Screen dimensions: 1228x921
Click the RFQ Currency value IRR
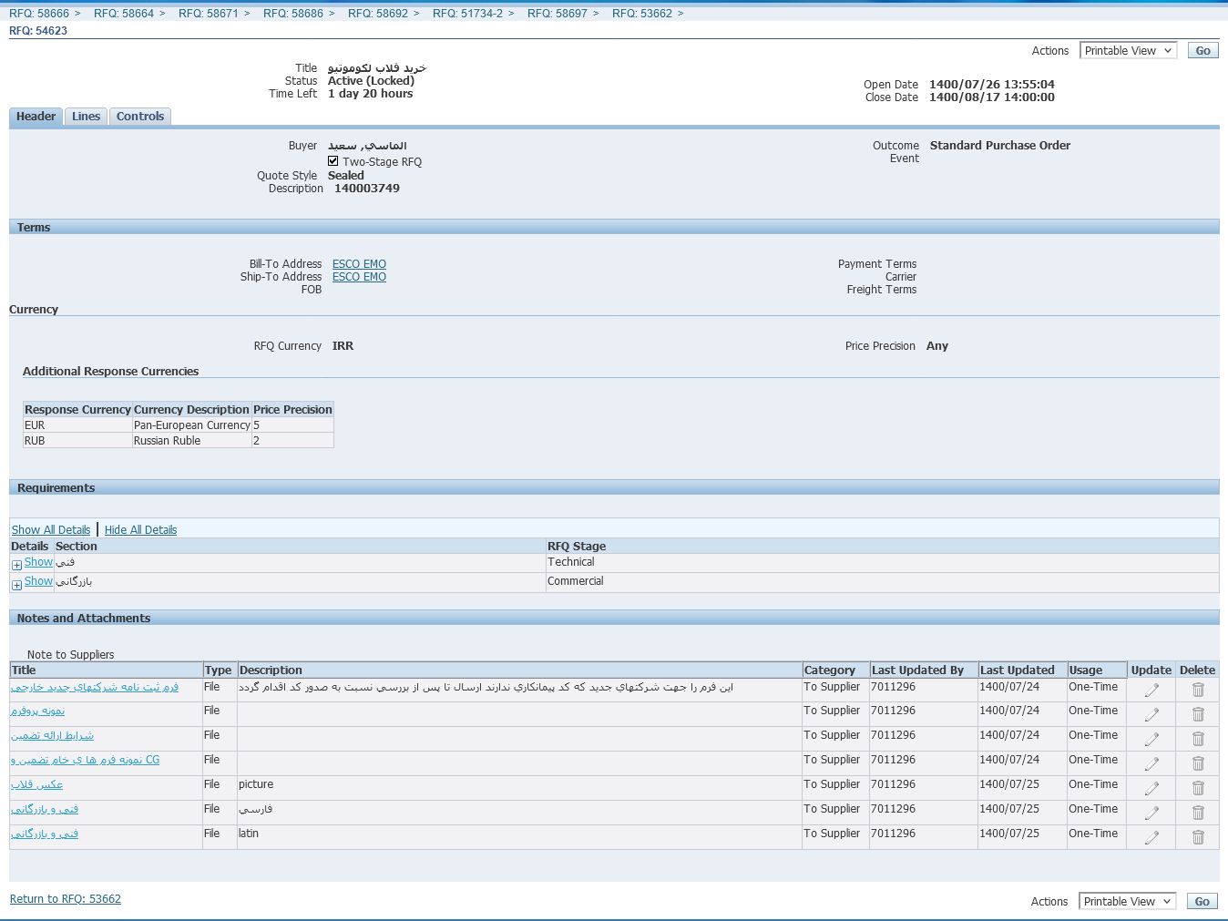pyautogui.click(x=343, y=346)
